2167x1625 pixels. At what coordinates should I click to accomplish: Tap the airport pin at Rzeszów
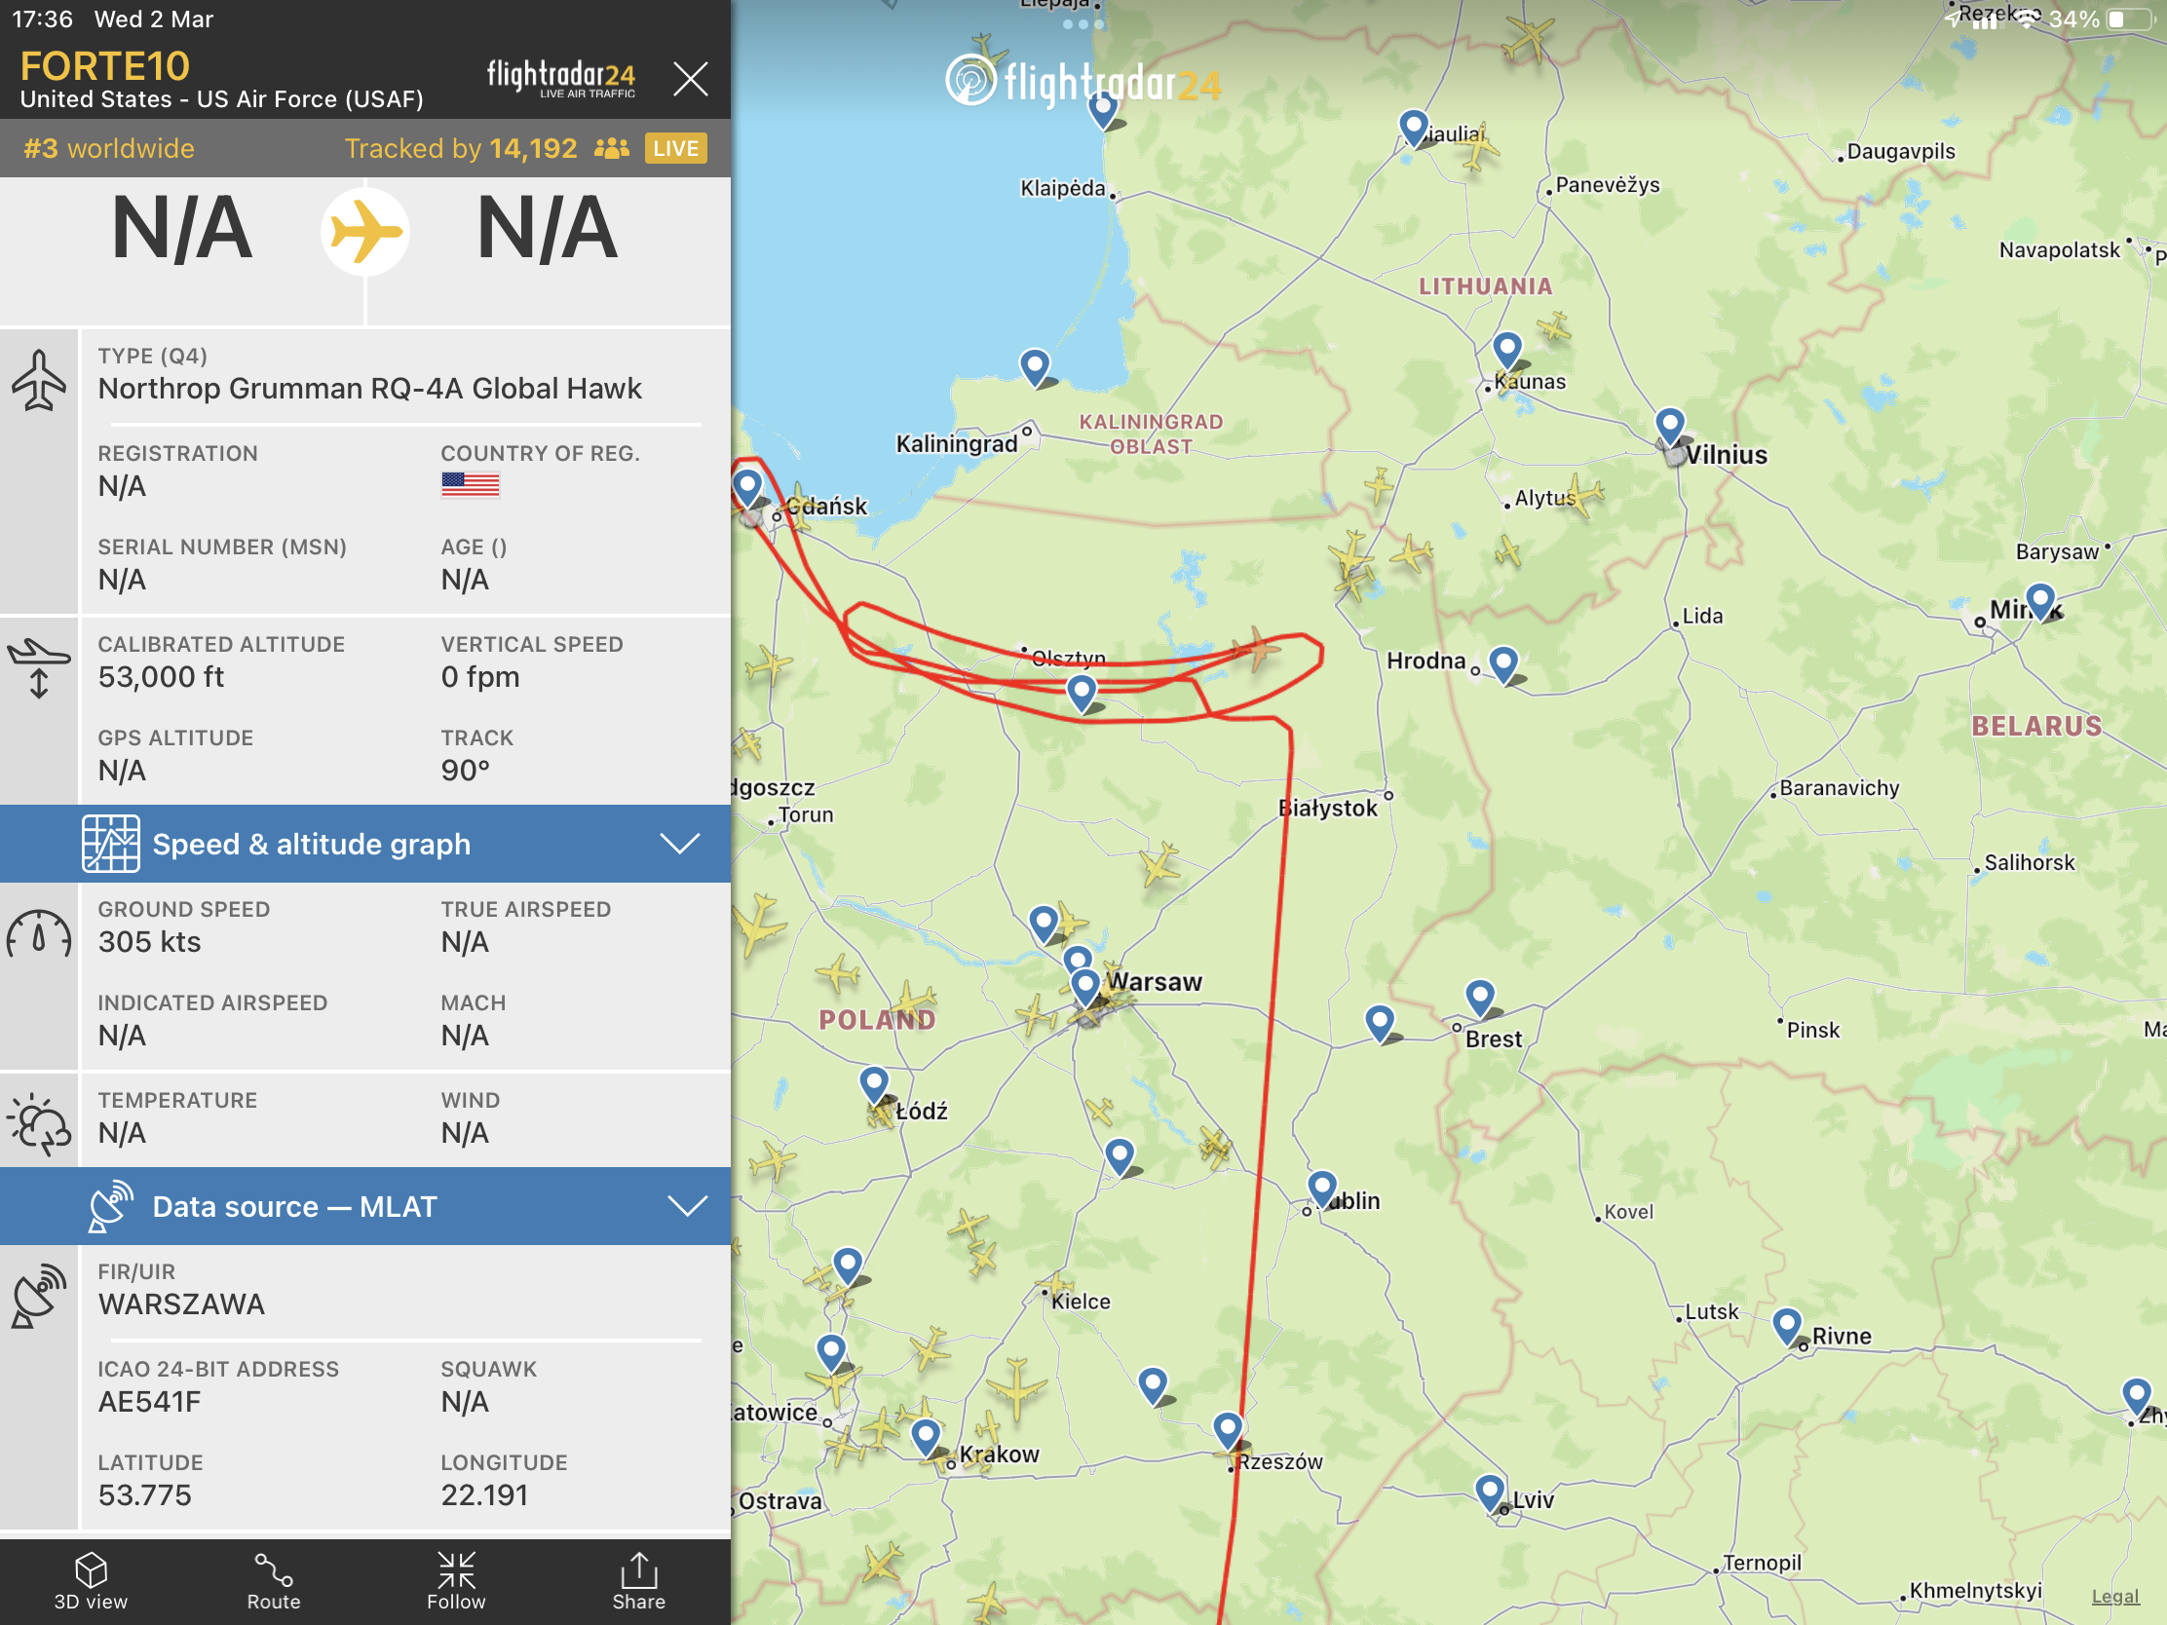[1229, 1432]
